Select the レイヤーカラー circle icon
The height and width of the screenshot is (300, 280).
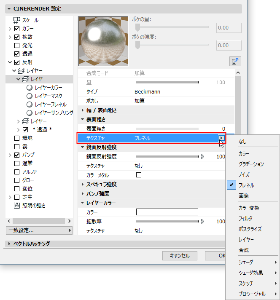29,88
